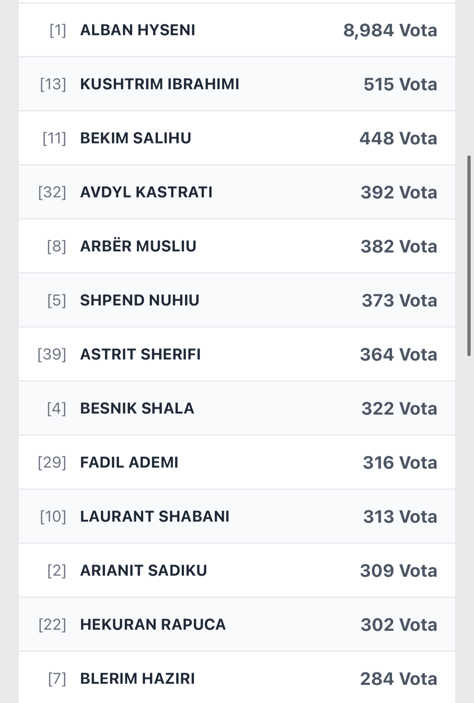Open Bekim Salihu's entry

[136, 138]
